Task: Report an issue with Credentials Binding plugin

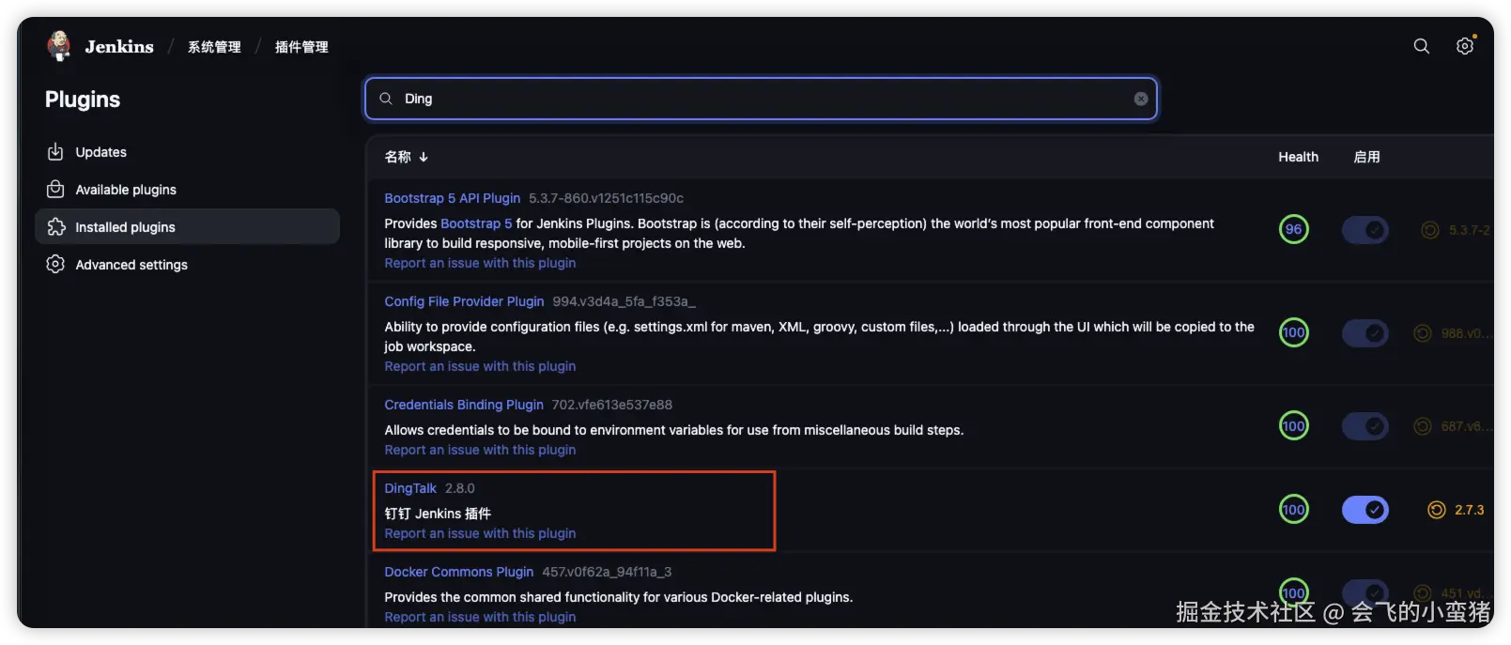Action: (480, 450)
